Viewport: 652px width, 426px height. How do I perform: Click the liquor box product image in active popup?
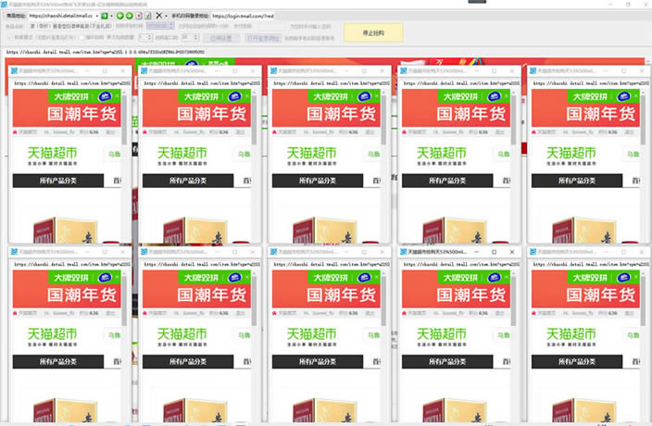pos(454,410)
